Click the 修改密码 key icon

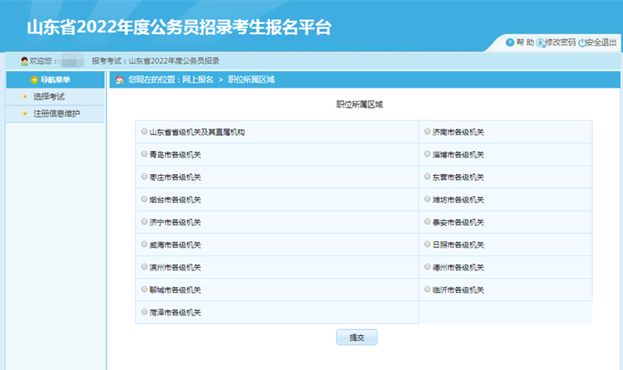[x=541, y=42]
